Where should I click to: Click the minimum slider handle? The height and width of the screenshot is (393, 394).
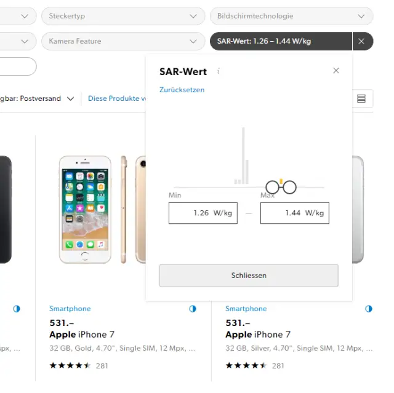[x=273, y=187]
